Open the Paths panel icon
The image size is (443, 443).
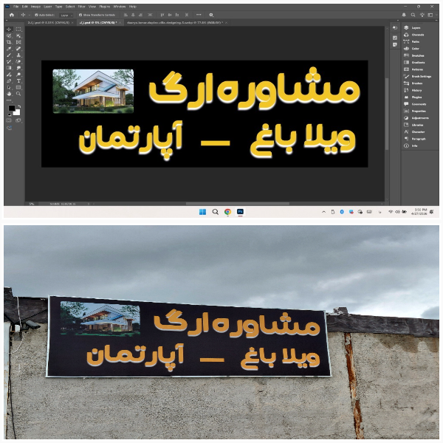point(406,41)
